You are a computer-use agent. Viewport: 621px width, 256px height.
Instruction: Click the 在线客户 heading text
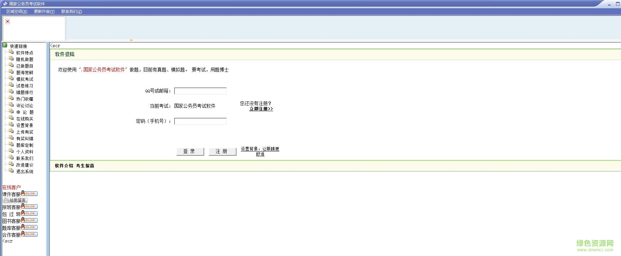pos(12,187)
